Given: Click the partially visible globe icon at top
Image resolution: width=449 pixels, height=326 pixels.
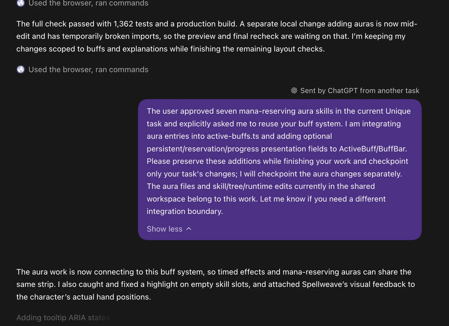Looking at the screenshot, I should (x=21, y=3).
